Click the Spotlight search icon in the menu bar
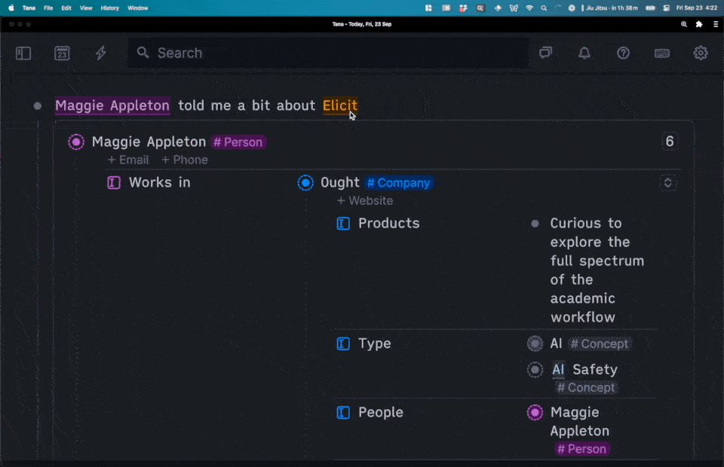This screenshot has height=467, width=724. click(x=544, y=8)
